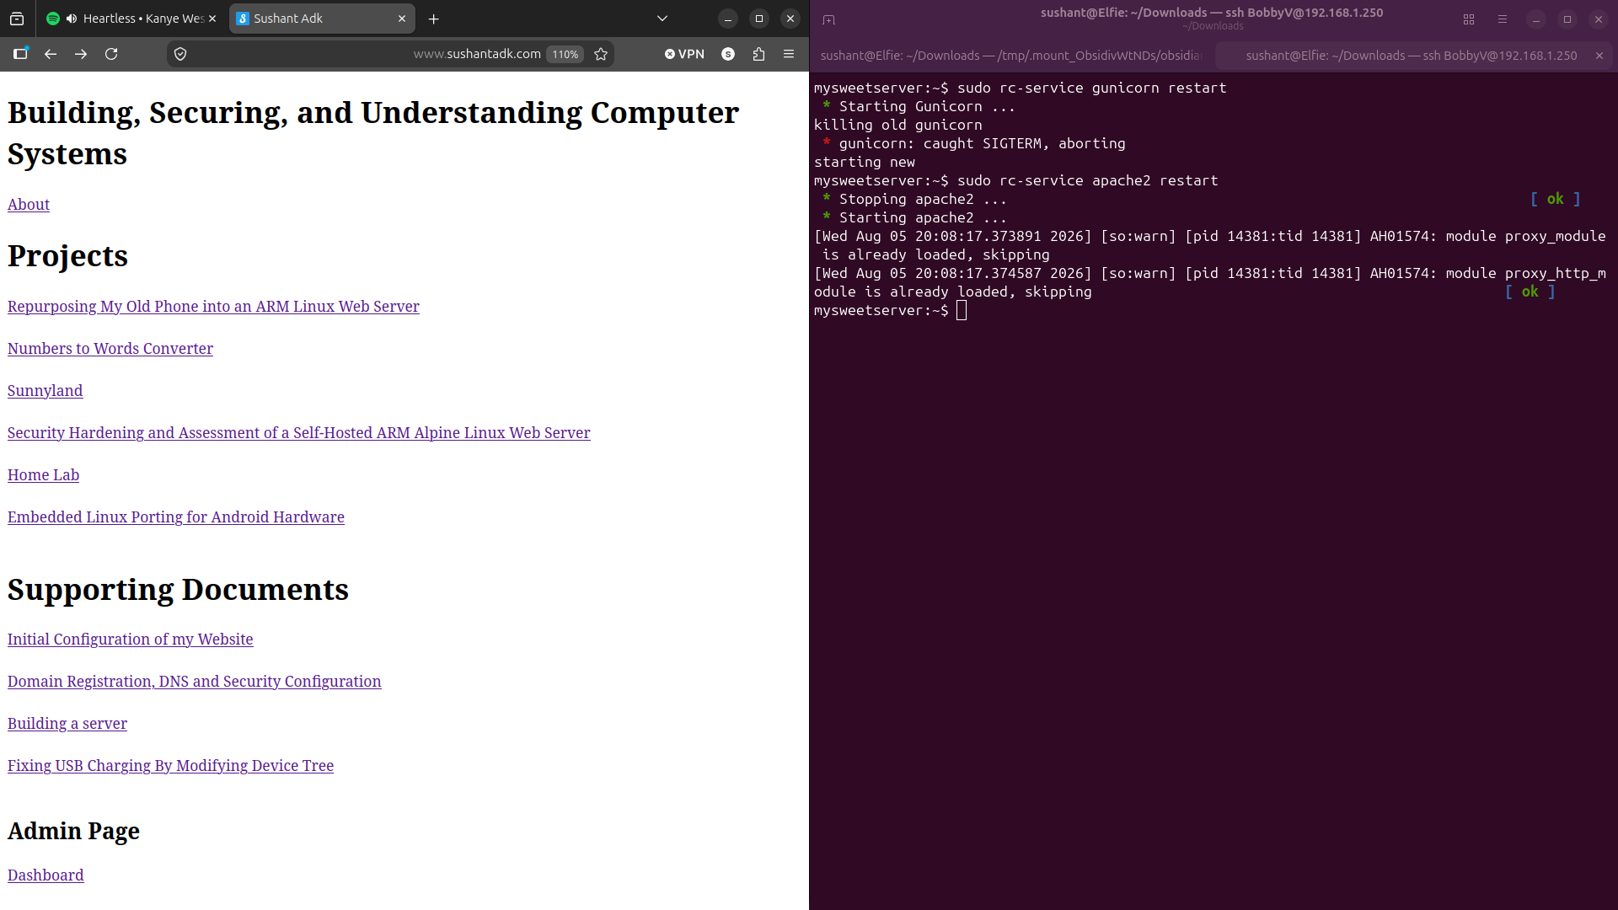Open a new browser tab
This screenshot has height=910, width=1618.
click(433, 19)
